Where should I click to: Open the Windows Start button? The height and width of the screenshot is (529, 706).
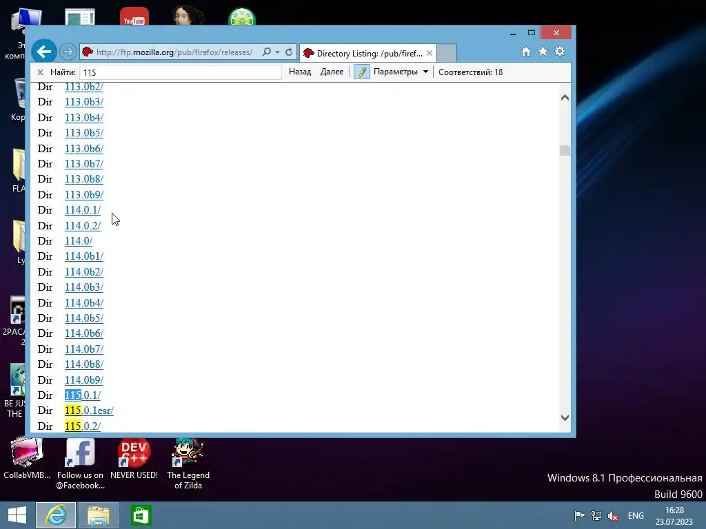click(x=17, y=515)
